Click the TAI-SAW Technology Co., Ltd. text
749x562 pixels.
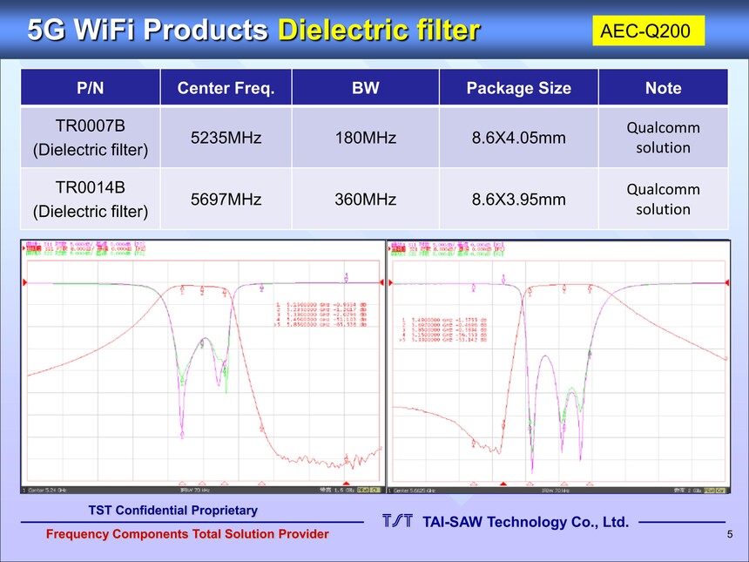tap(525, 522)
